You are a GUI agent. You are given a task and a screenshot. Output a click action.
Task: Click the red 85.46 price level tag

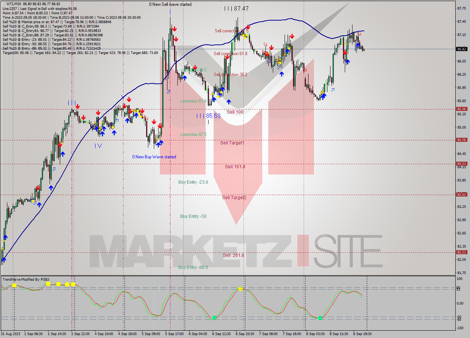462,109
